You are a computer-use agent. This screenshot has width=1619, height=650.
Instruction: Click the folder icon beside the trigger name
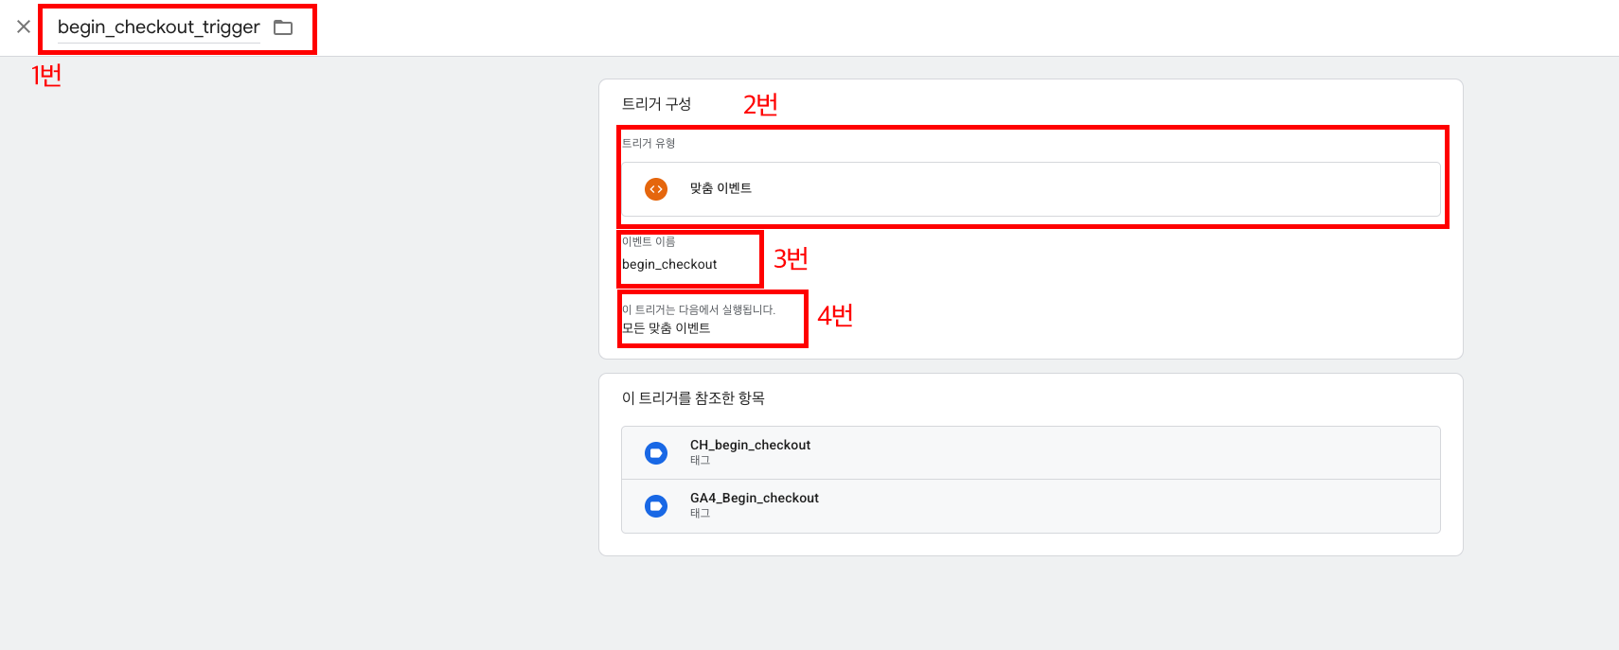(283, 27)
